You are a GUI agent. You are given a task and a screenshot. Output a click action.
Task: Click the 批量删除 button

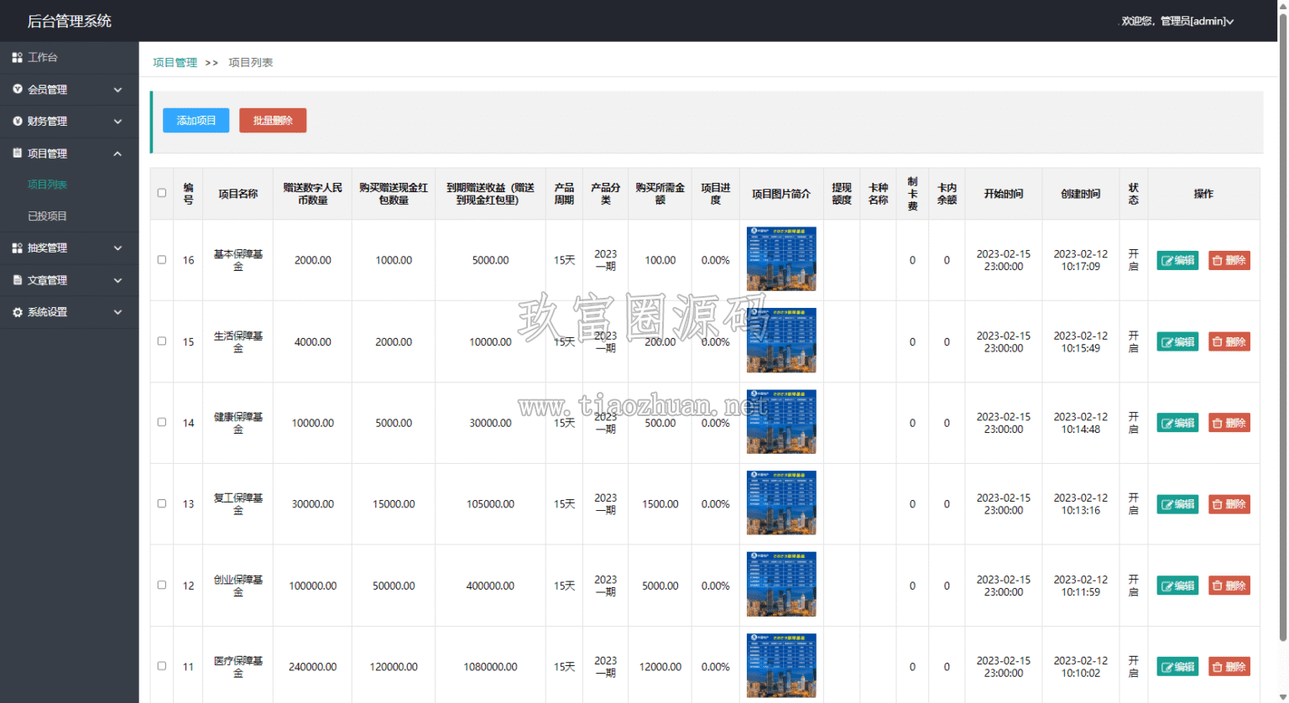[273, 120]
